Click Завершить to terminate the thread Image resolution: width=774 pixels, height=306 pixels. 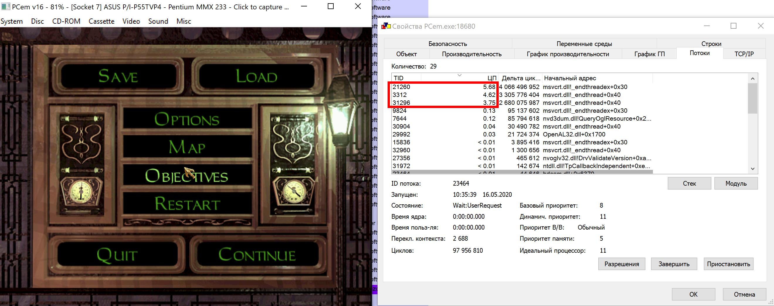(x=674, y=264)
